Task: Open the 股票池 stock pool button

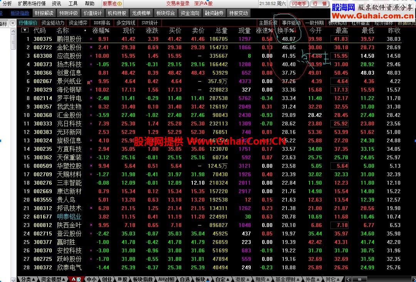Action: [x=112, y=4]
